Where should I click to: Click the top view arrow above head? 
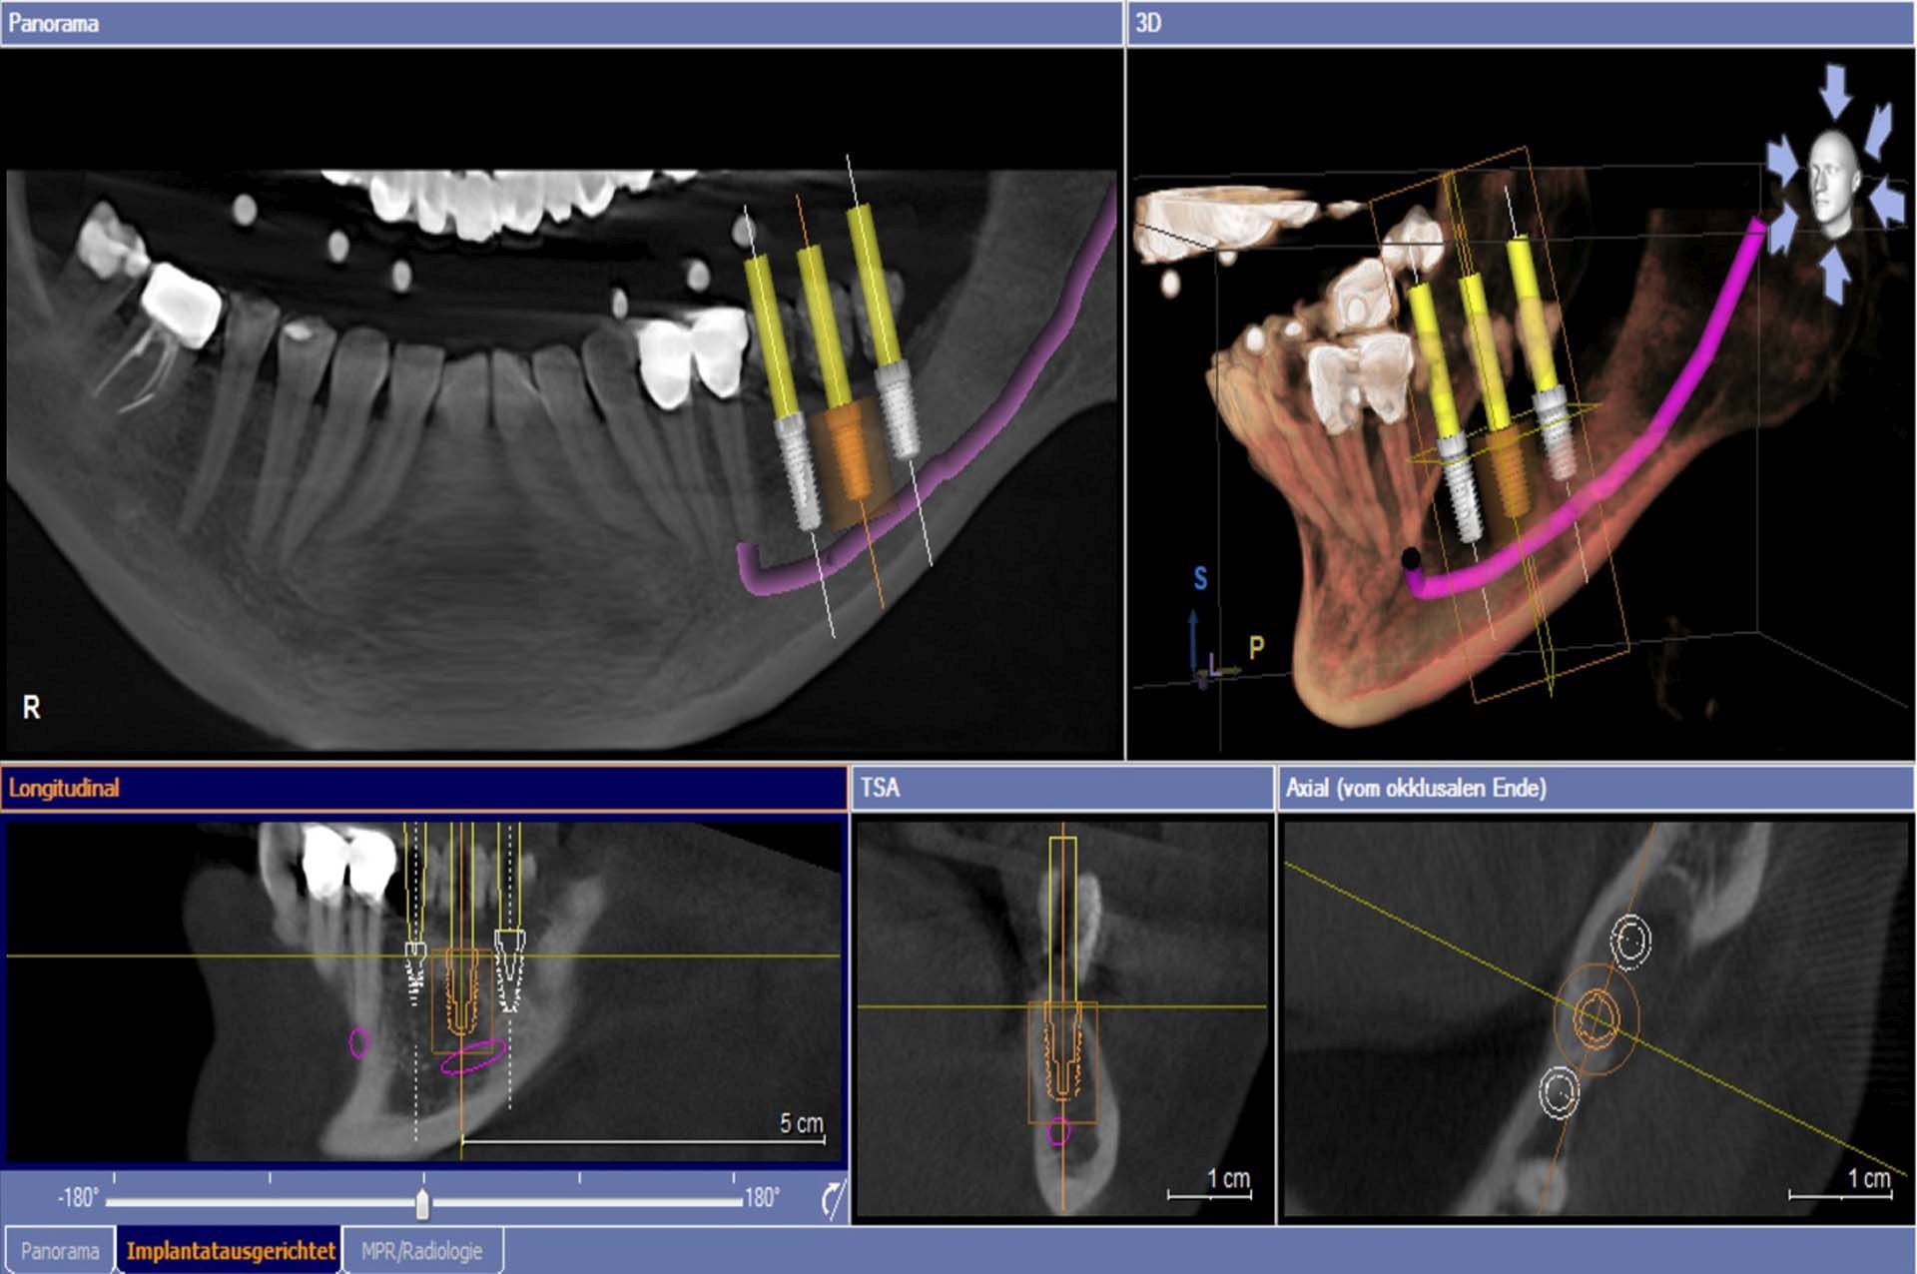(1835, 92)
